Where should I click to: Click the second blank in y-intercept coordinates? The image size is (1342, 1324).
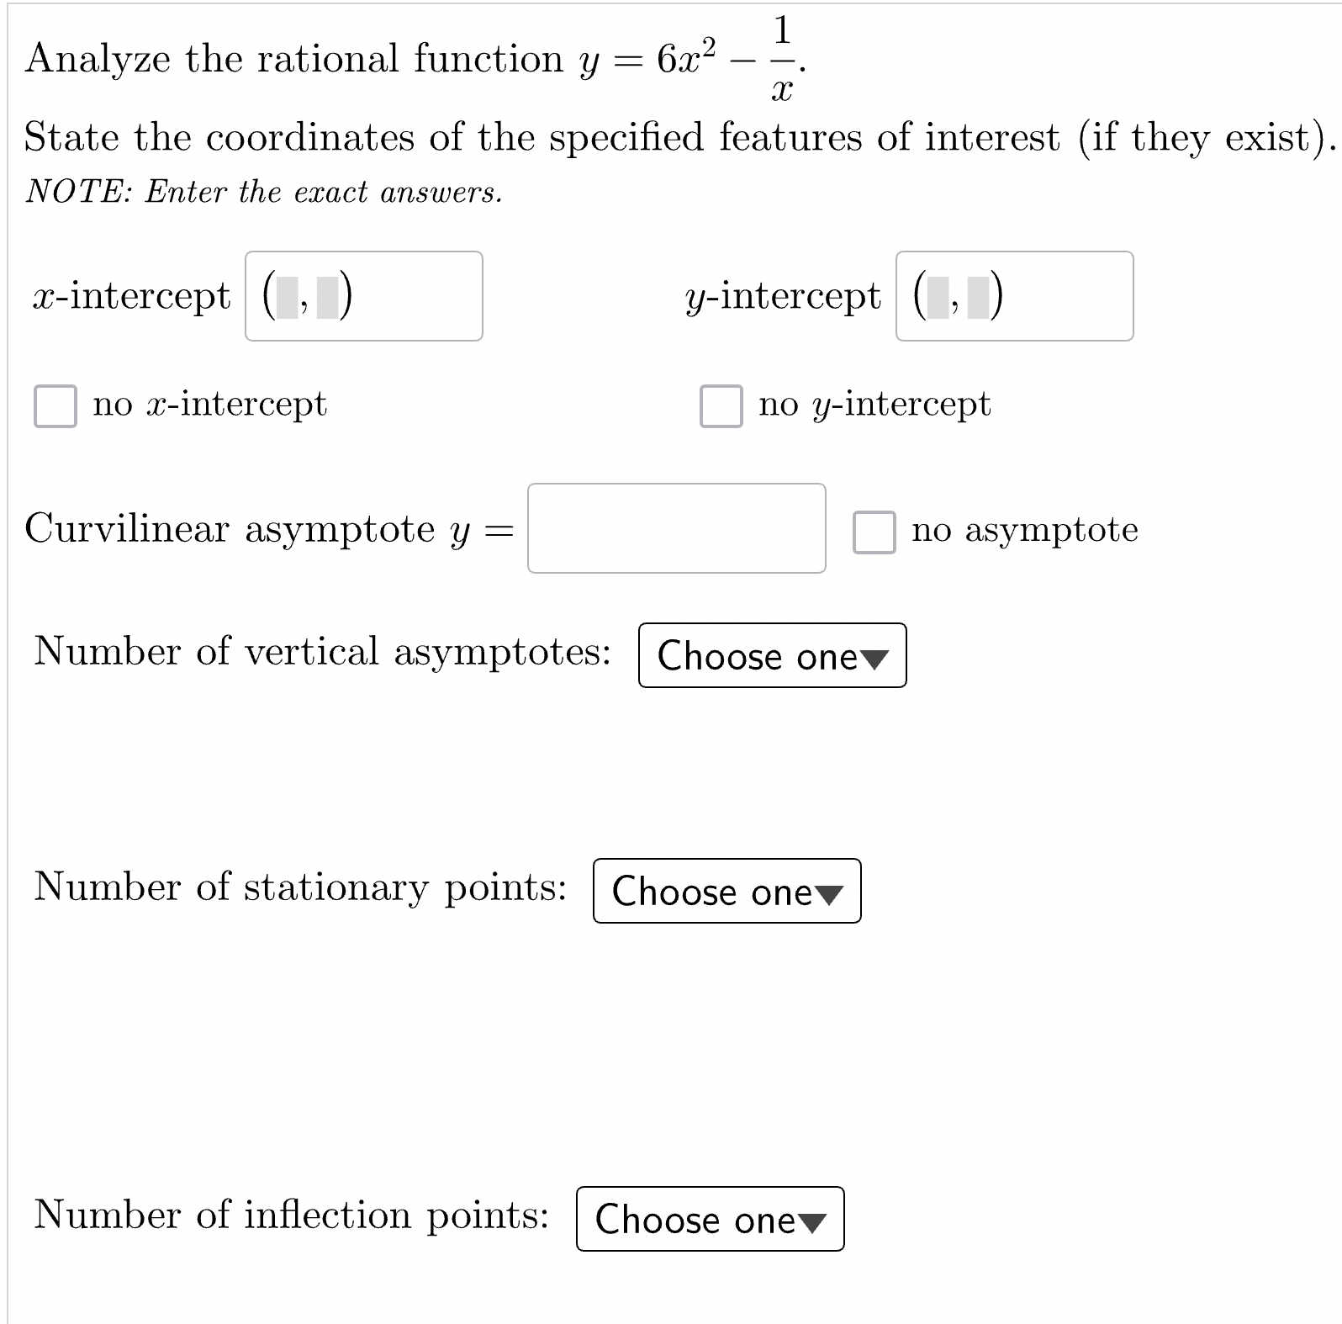click(x=980, y=296)
